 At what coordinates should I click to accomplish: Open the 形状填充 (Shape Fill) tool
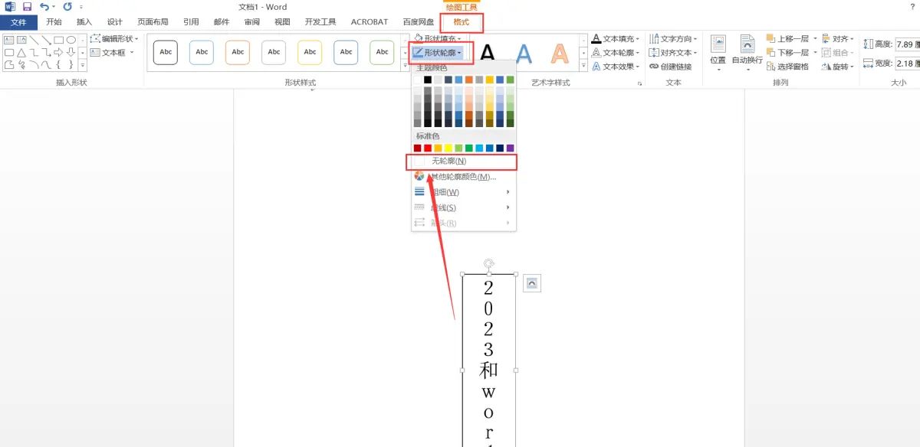pos(437,38)
